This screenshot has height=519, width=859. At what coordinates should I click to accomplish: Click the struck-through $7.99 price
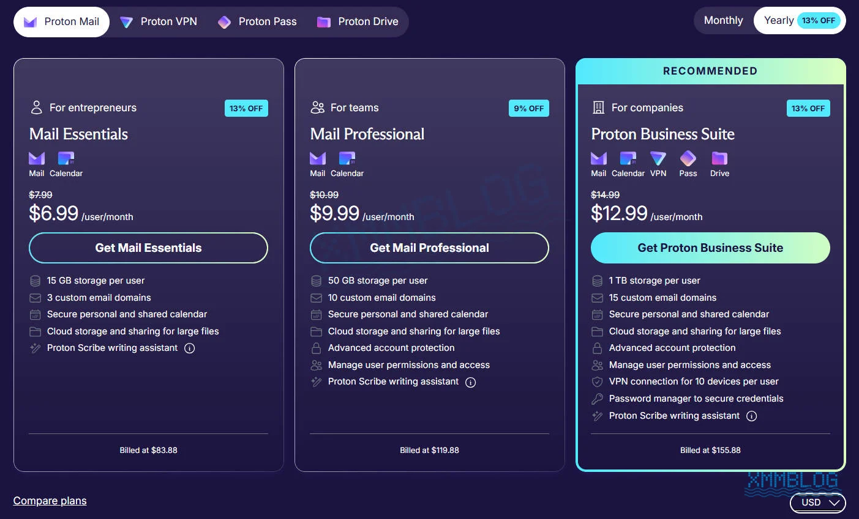click(x=40, y=195)
